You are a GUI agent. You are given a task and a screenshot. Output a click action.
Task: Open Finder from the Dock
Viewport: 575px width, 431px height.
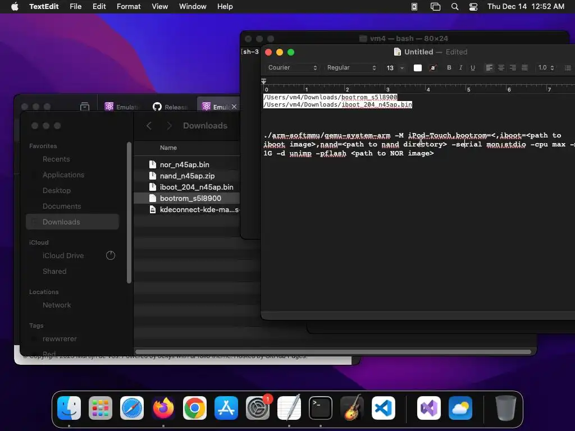pos(69,408)
